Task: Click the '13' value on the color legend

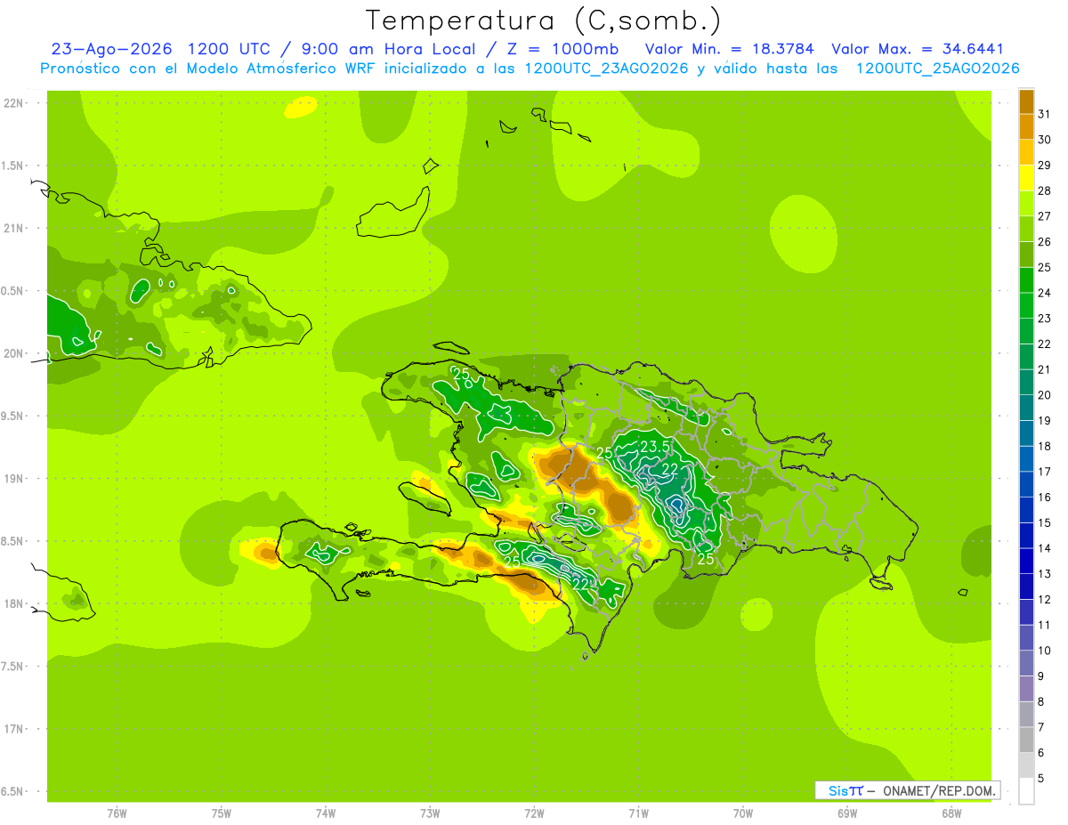Action: pos(1045,574)
